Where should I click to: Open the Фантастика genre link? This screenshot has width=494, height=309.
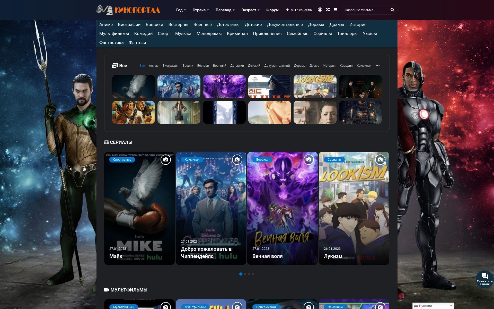pyautogui.click(x=111, y=42)
